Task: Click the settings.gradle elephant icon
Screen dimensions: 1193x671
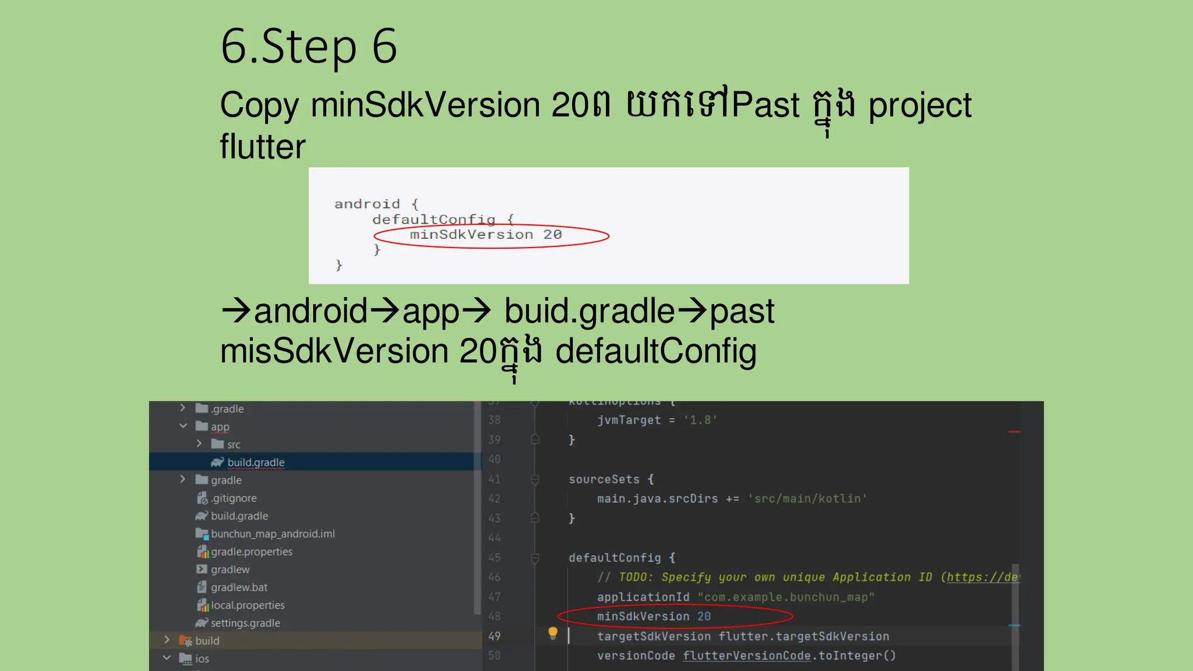Action: 202,623
